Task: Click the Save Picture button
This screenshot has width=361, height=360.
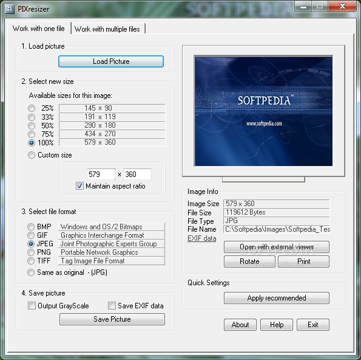Action: point(112,319)
